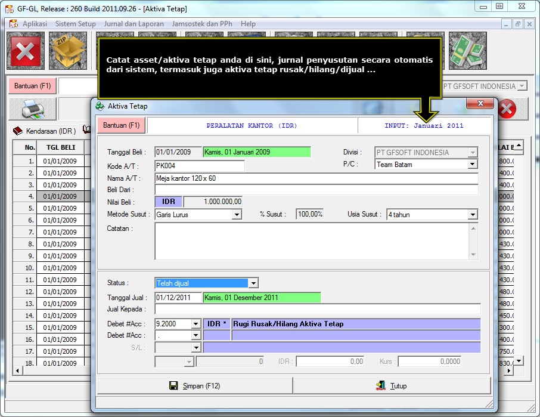Click Bantuan (F1) in Aktiva Tetap dialog

[x=121, y=125]
